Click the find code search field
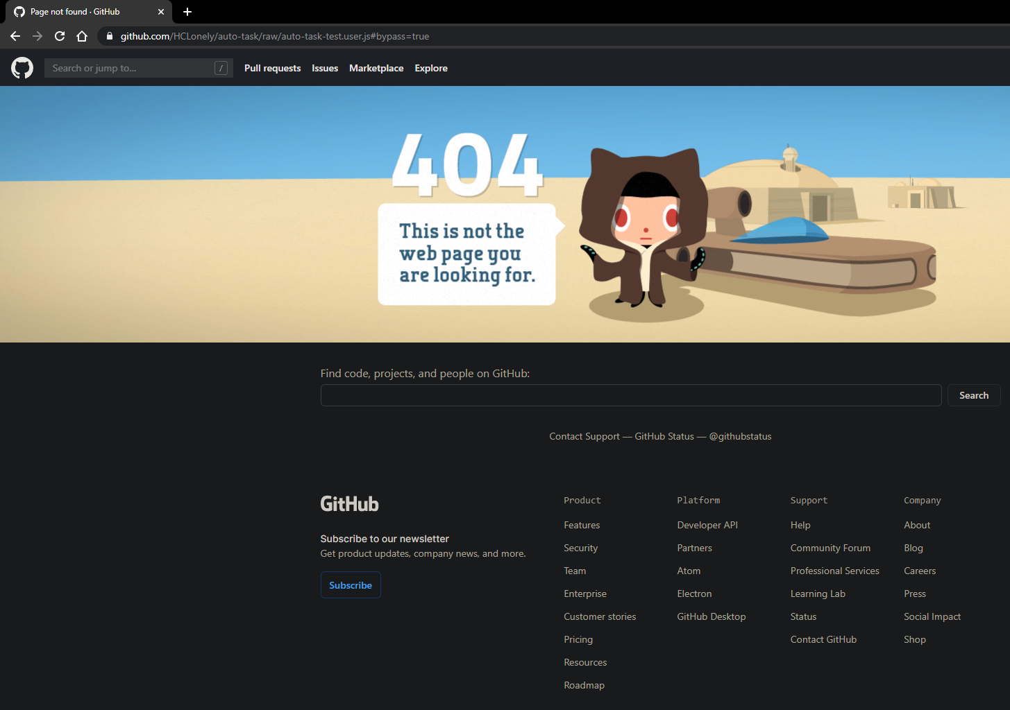 pyautogui.click(x=630, y=395)
